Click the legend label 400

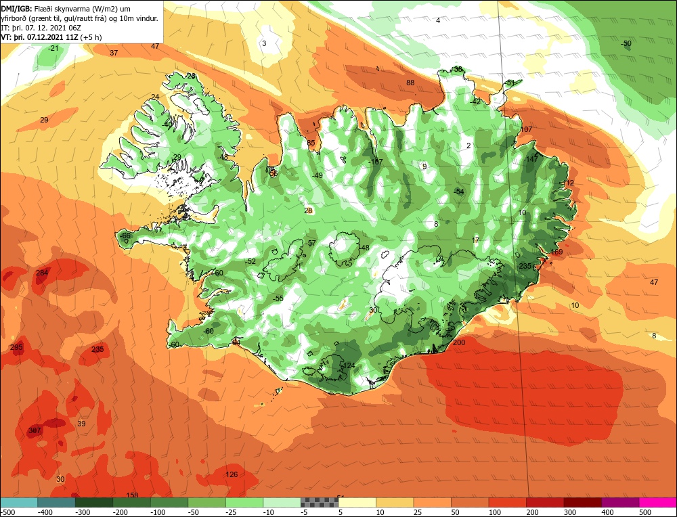[607, 513]
